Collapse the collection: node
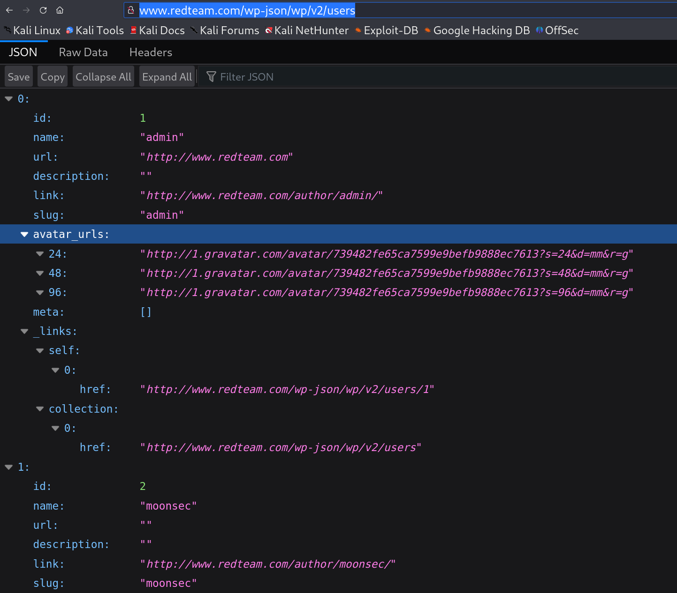 tap(40, 409)
